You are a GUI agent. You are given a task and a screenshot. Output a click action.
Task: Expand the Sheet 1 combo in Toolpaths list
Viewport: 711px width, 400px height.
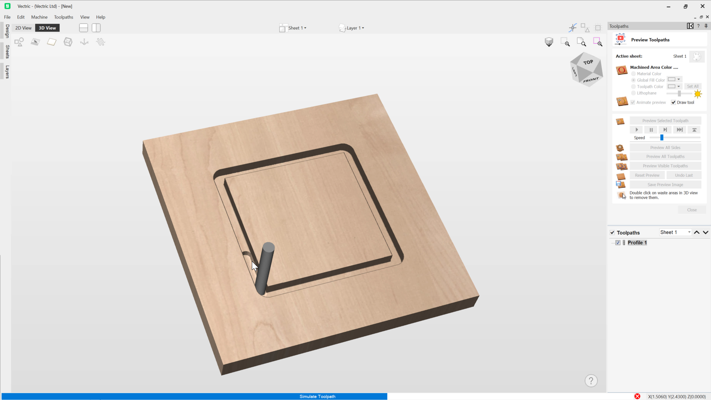point(689,232)
